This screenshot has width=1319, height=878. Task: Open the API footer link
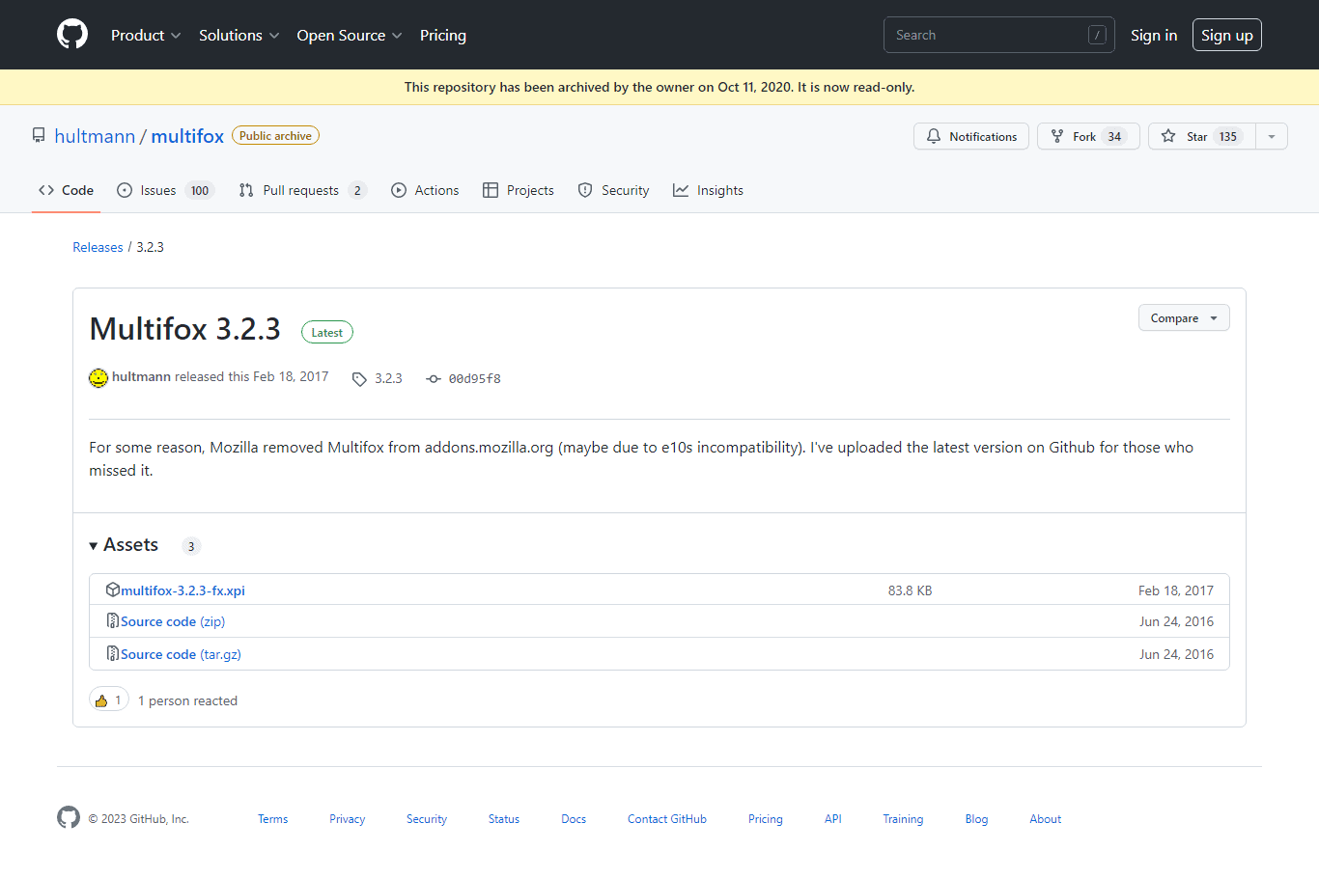tap(833, 819)
